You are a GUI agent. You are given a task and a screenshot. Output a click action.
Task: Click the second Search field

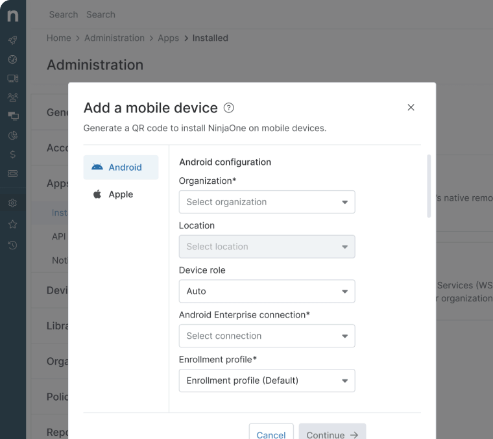click(x=101, y=14)
